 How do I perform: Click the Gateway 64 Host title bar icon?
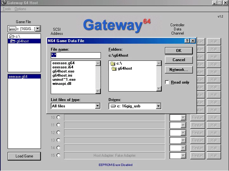[x=3, y=3]
